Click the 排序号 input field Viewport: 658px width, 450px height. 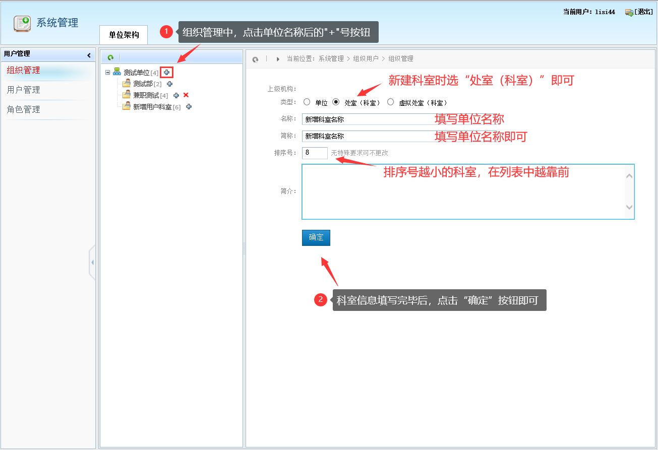coord(315,153)
